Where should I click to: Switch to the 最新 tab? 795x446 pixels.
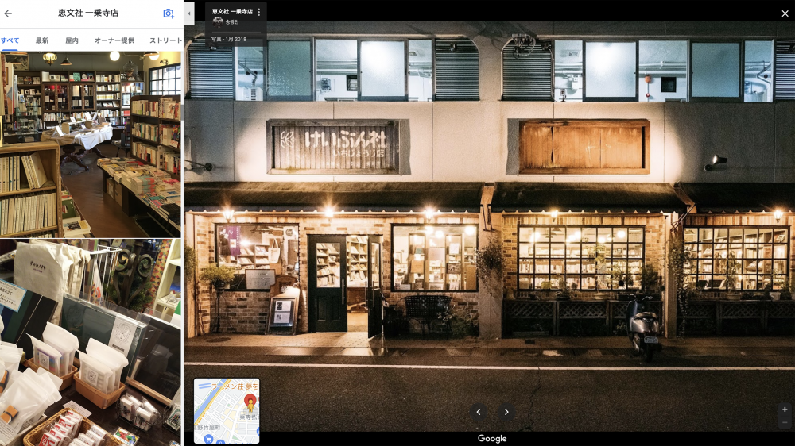pos(42,40)
